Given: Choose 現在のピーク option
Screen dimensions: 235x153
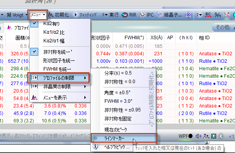Looking at the screenshot, I should pyautogui.click(x=116, y=130).
